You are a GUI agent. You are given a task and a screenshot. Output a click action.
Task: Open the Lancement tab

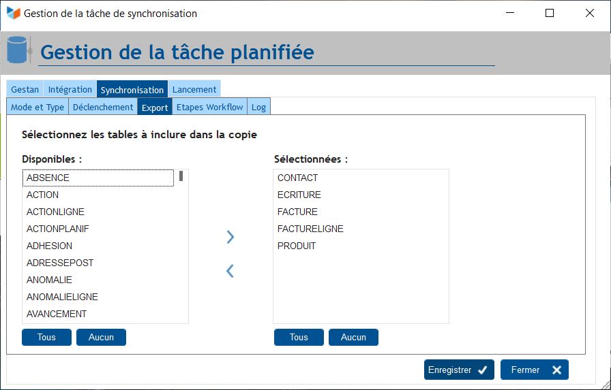[x=194, y=89]
